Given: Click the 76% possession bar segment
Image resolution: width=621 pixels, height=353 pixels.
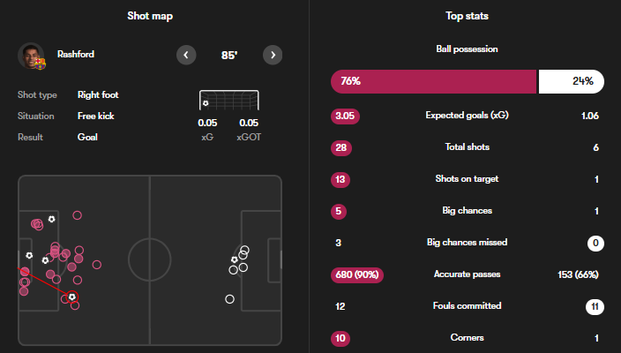Looking at the screenshot, I should coord(433,81).
